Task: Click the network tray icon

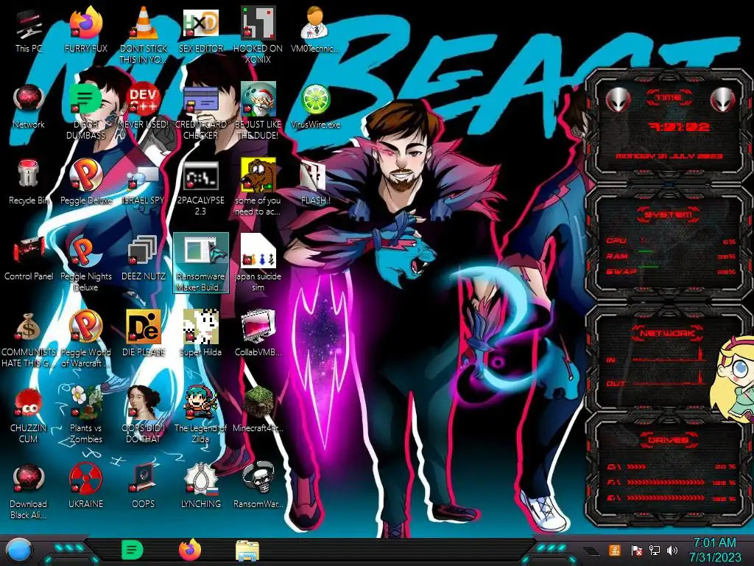Action: (655, 550)
